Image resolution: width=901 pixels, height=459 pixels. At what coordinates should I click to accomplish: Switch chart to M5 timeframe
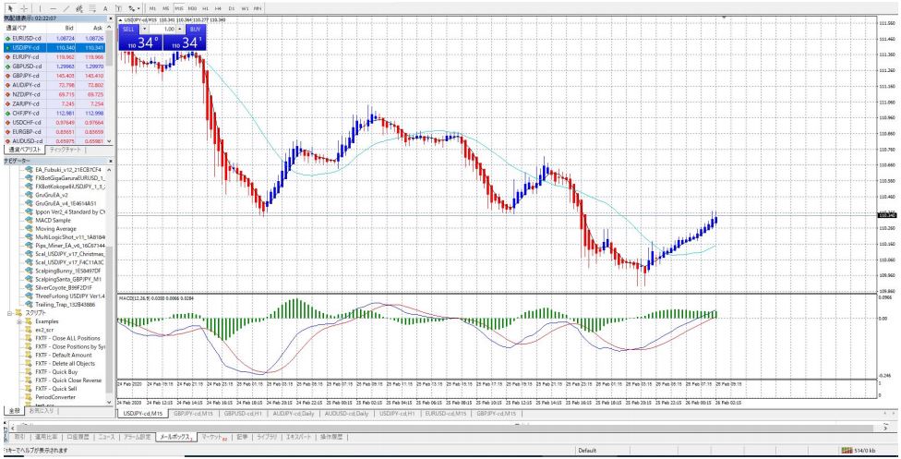coord(165,8)
